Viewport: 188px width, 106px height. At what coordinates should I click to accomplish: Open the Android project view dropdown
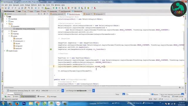click(x=15, y=14)
